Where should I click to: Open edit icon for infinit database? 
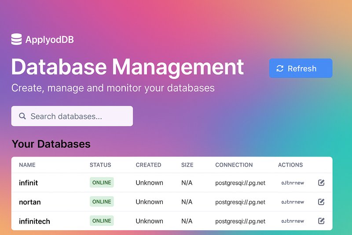(321, 183)
